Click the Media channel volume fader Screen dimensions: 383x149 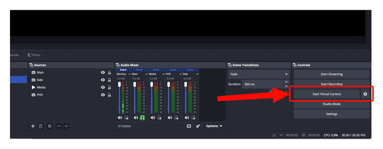[x=152, y=84]
